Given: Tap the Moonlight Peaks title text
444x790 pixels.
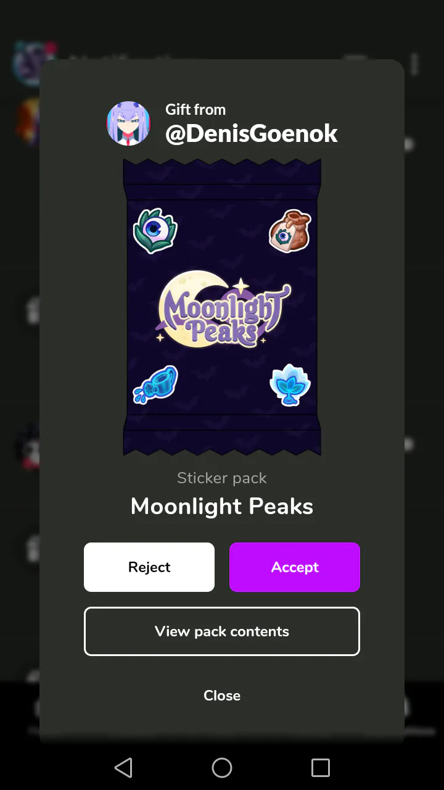Looking at the screenshot, I should [222, 507].
